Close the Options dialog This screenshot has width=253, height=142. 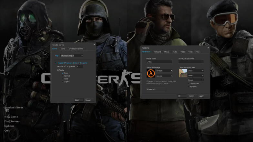[208, 48]
